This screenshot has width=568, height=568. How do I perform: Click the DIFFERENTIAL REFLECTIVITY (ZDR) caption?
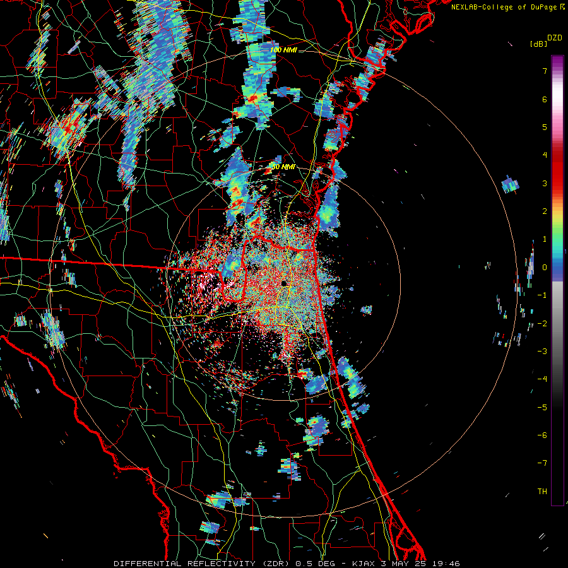click(x=203, y=564)
